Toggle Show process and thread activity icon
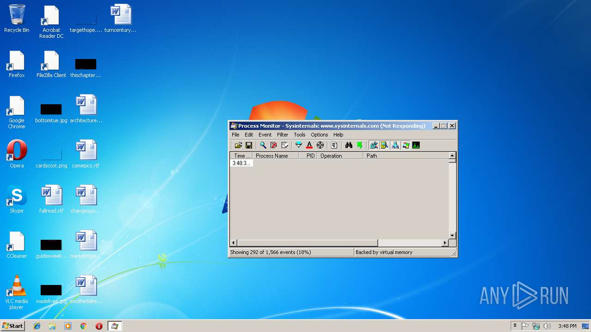Screen dimensions: 591x332 [x=405, y=145]
